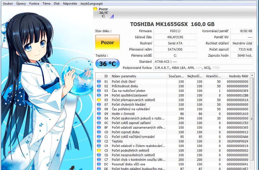Click the status icon for Počet vypnutí disku
The image size is (259, 170).
coord(99,132)
